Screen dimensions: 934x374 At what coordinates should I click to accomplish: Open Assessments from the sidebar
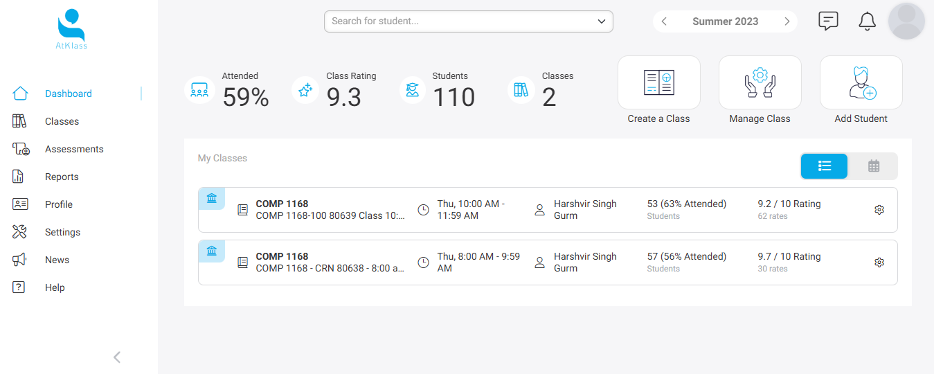(x=73, y=149)
